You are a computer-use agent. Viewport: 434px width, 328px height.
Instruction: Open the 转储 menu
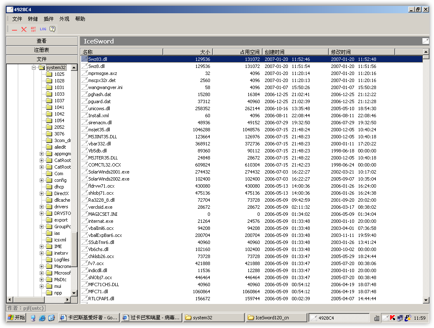coord(33,19)
